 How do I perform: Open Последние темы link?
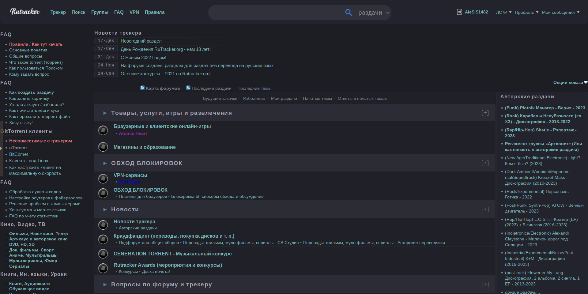(x=254, y=88)
